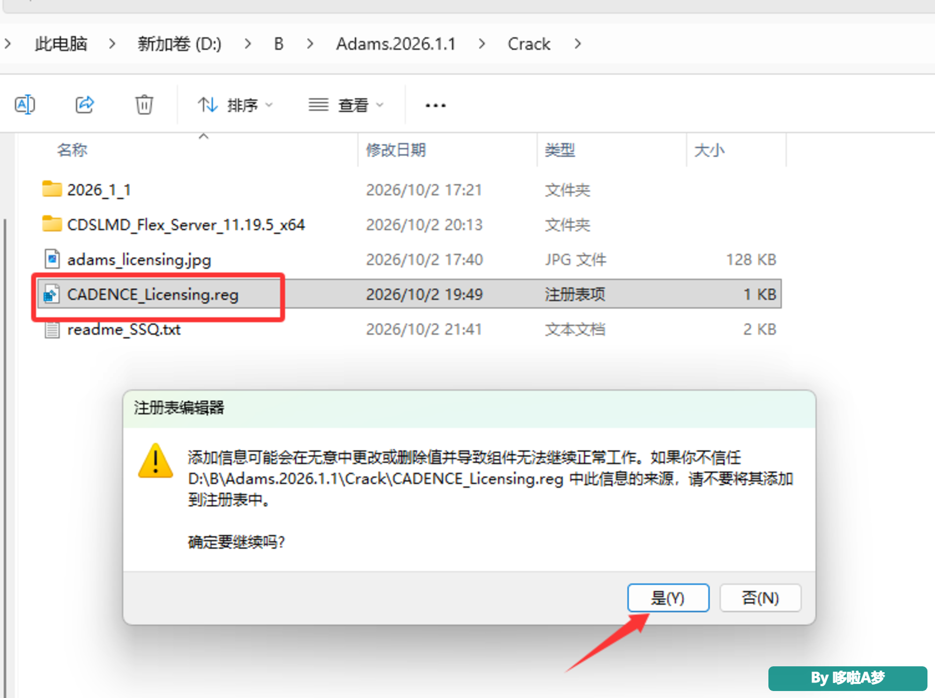The height and width of the screenshot is (698, 935).
Task: Select the readme_SSQ.txt file icon
Action: click(52, 329)
